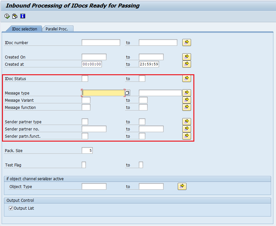Open multiple selection for IDoc number
276x226 pixels.
187,43
